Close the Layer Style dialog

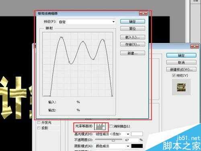tap(195, 46)
